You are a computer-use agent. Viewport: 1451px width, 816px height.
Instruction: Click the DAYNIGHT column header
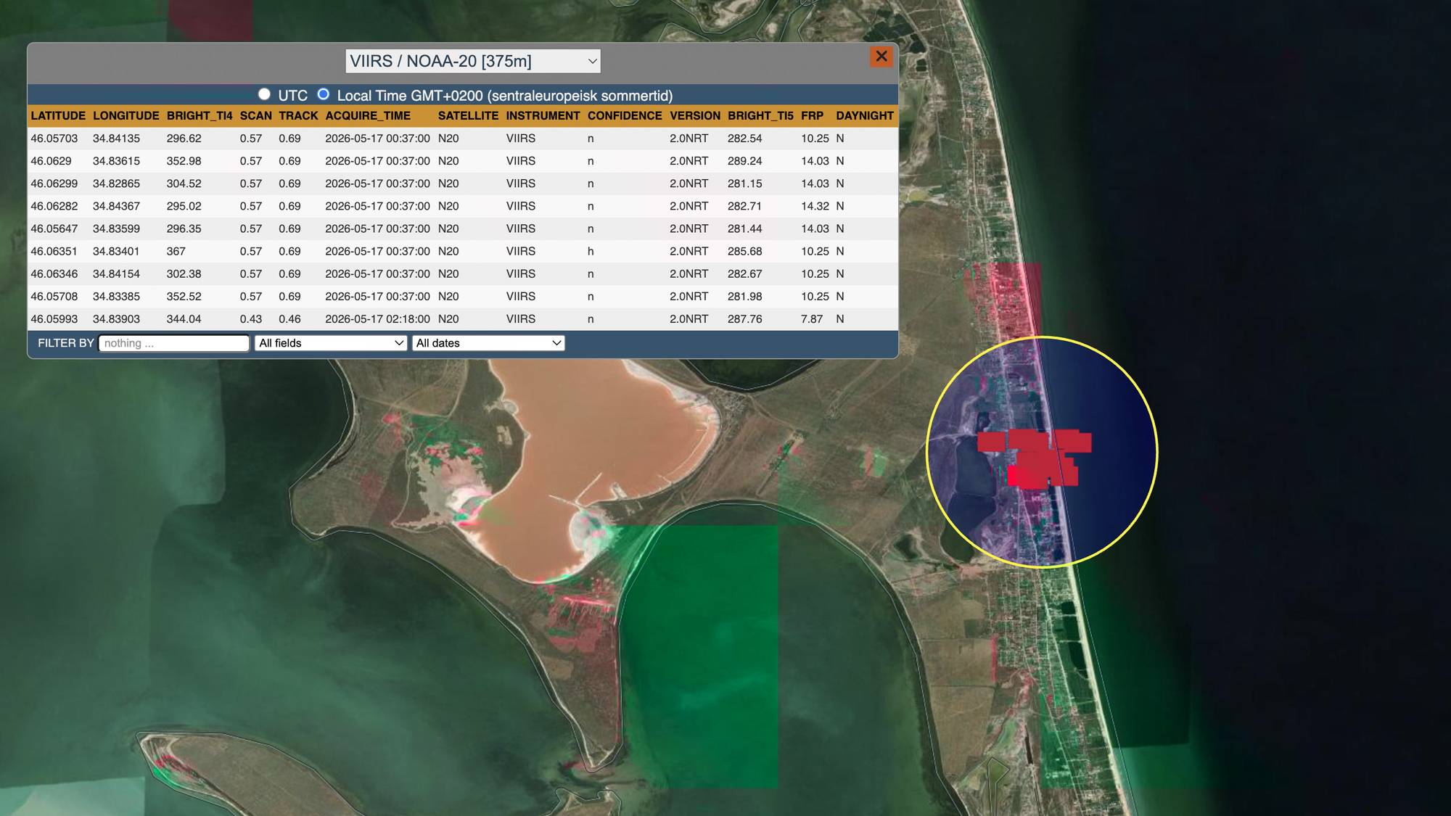pyautogui.click(x=864, y=116)
